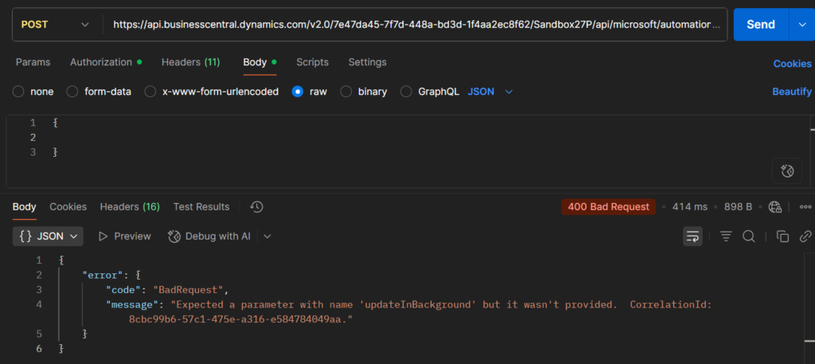Toggle word wrap in response viewer

693,237
